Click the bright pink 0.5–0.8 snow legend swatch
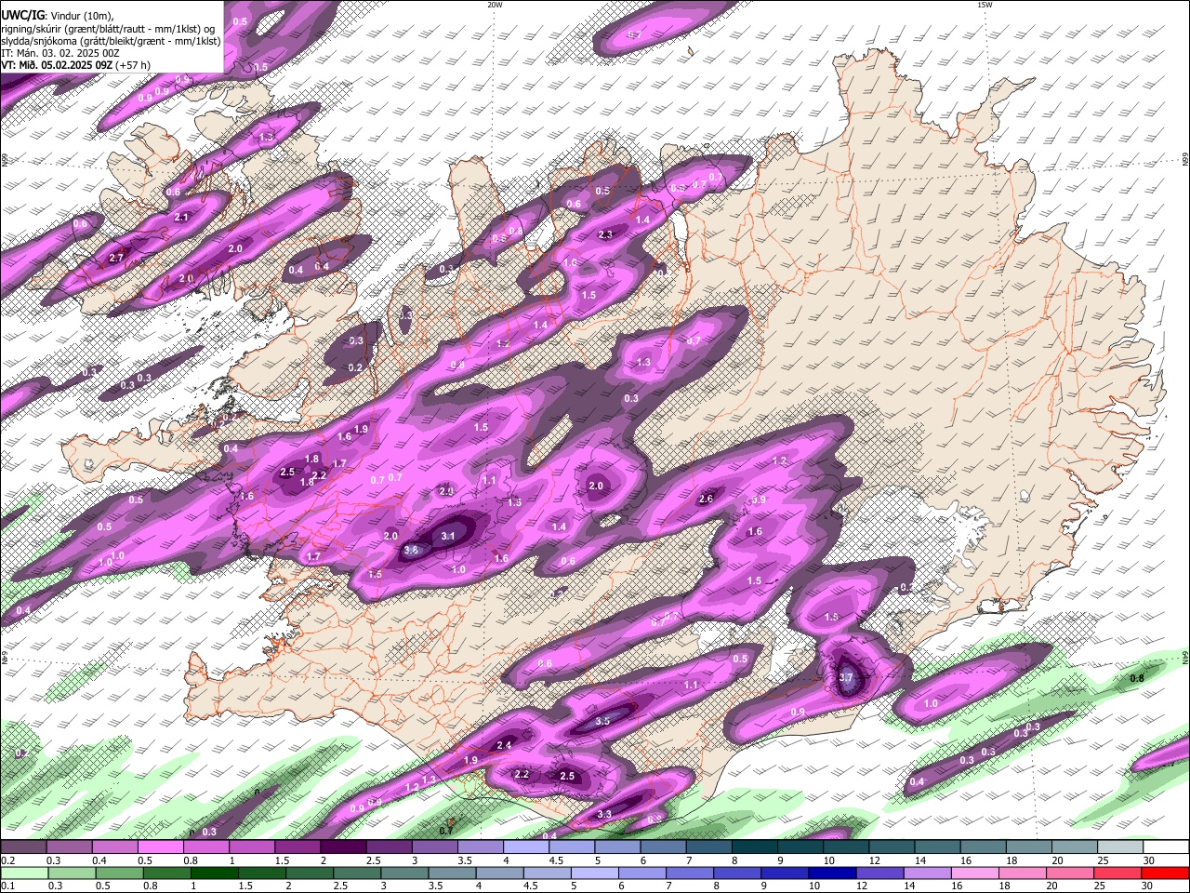Viewport: 1190px width, 893px height. click(x=160, y=847)
